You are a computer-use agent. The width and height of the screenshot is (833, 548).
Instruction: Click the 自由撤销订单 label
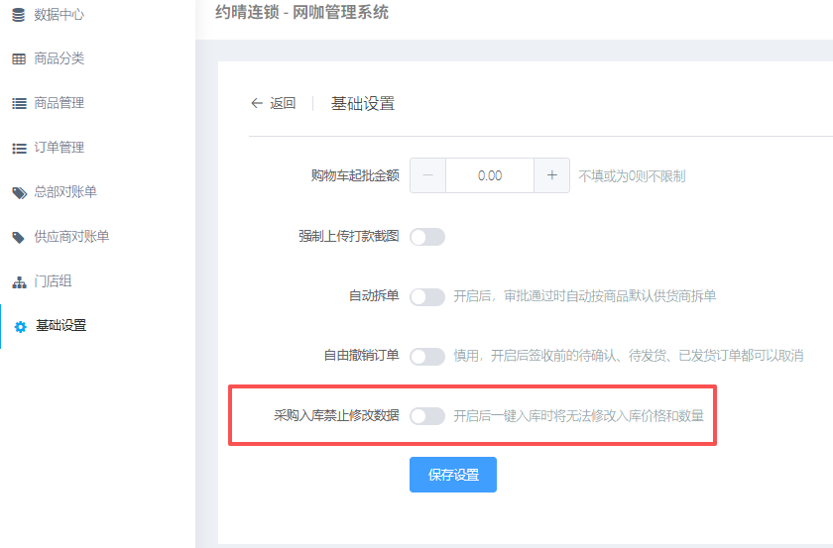(362, 355)
